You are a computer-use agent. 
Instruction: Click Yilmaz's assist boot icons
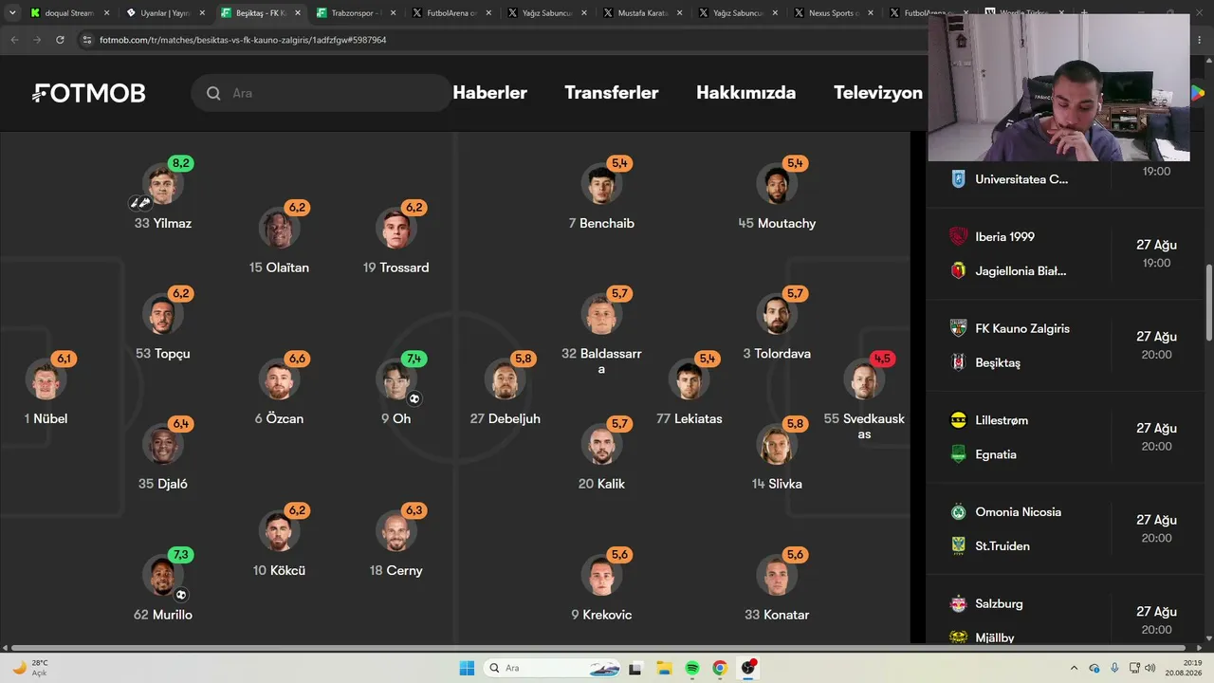pyautogui.click(x=140, y=203)
